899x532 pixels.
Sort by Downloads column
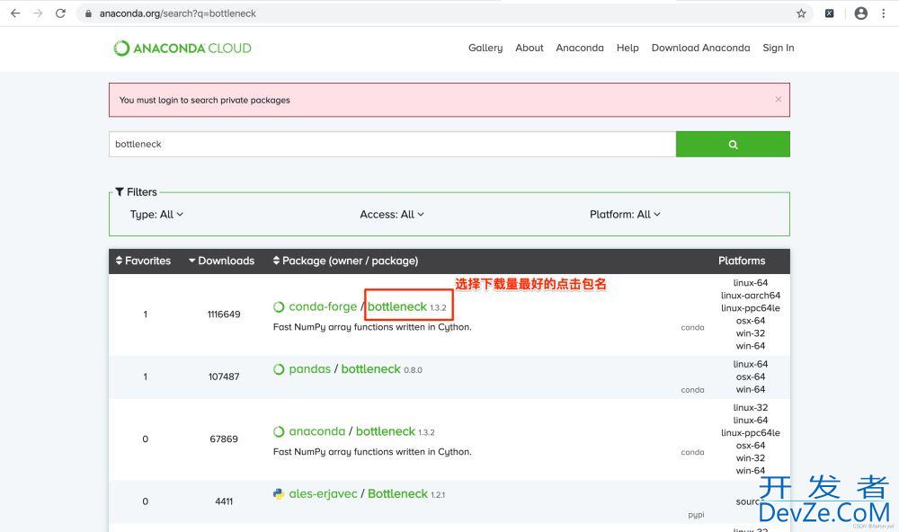[x=221, y=261]
